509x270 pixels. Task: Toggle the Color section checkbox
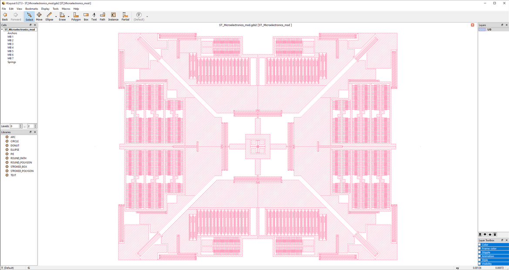click(x=480, y=245)
